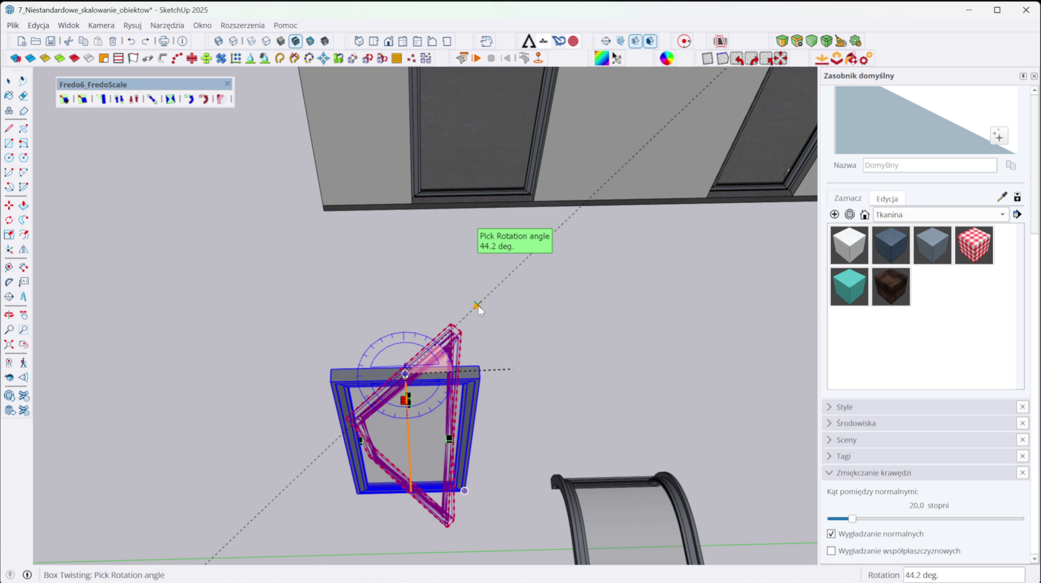This screenshot has height=583, width=1041.
Task: Click the angle between normals slider
Action: click(852, 519)
